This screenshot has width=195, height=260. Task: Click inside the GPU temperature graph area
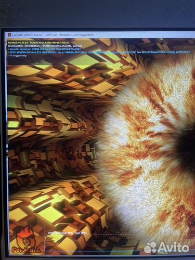119,244
